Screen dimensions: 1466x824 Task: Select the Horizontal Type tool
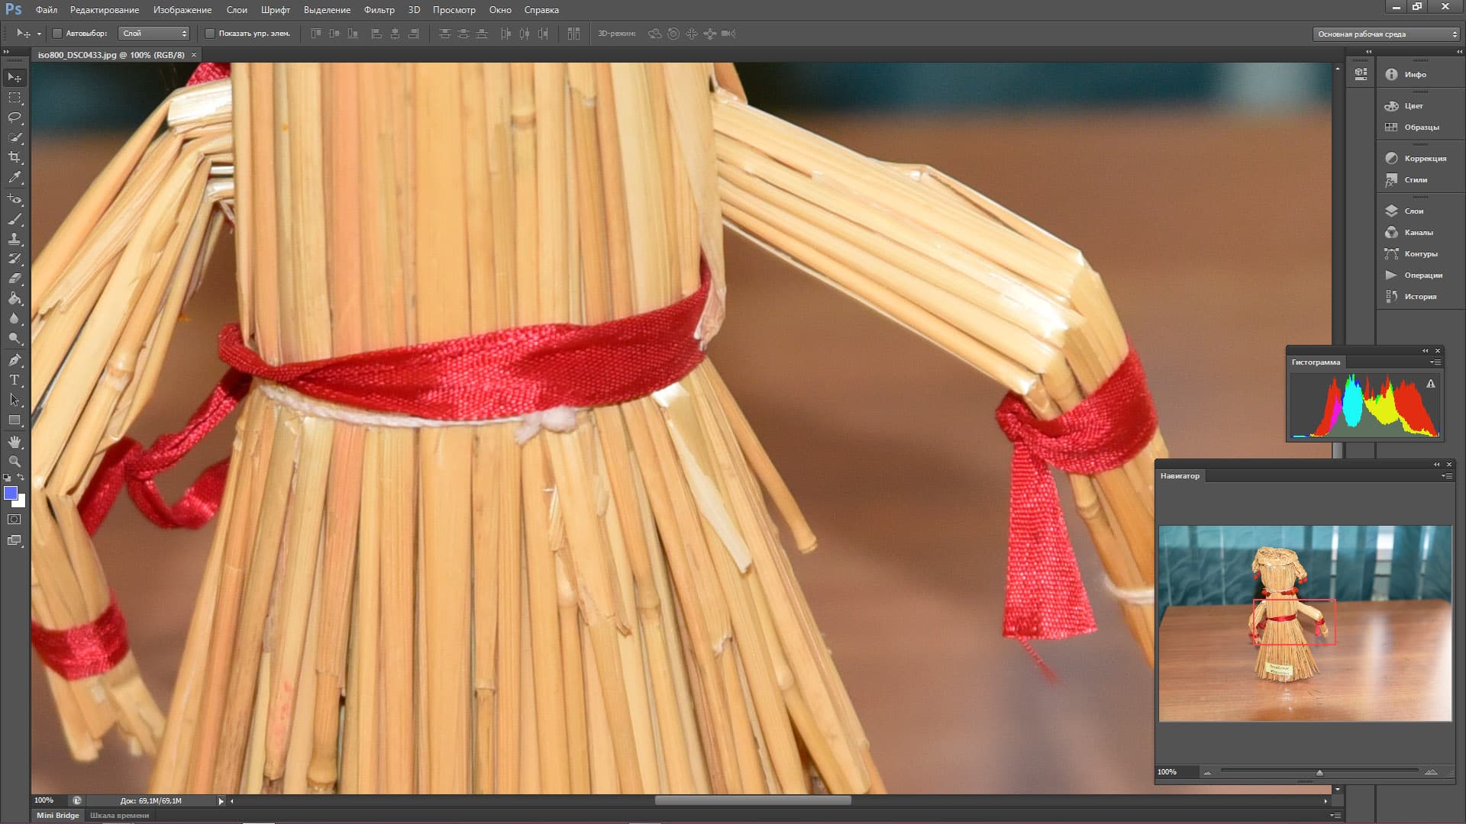(x=15, y=380)
